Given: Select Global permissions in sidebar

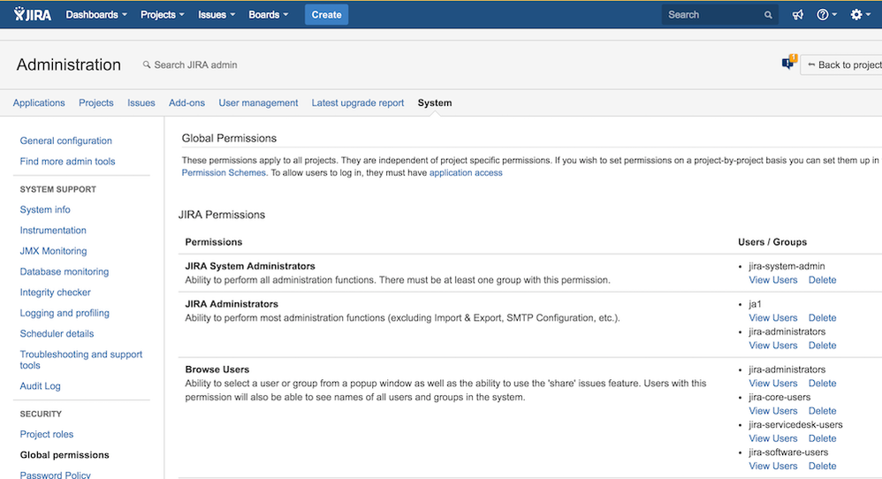Looking at the screenshot, I should click(x=65, y=455).
